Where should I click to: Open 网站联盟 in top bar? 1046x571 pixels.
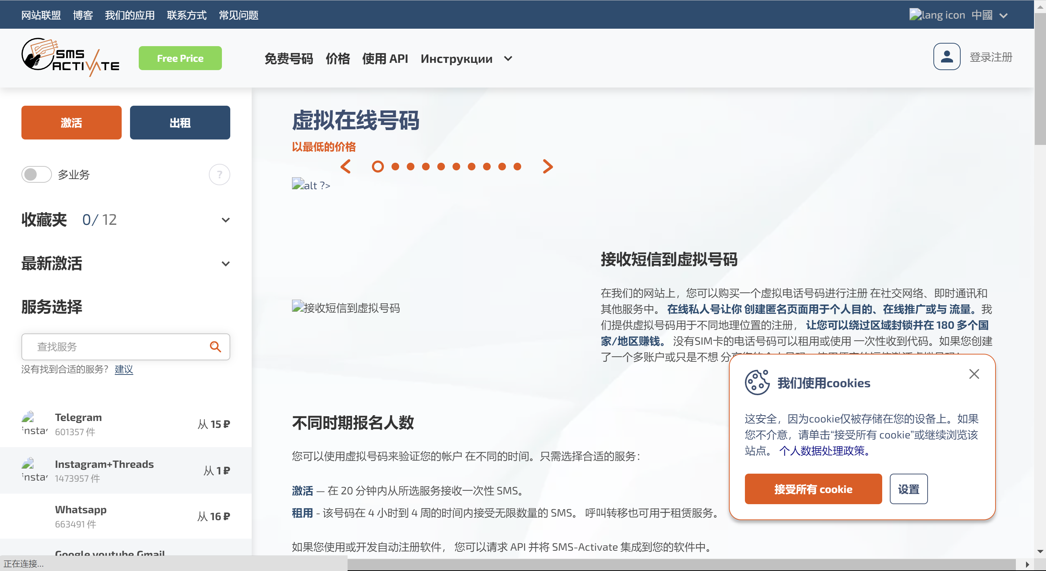pos(41,15)
